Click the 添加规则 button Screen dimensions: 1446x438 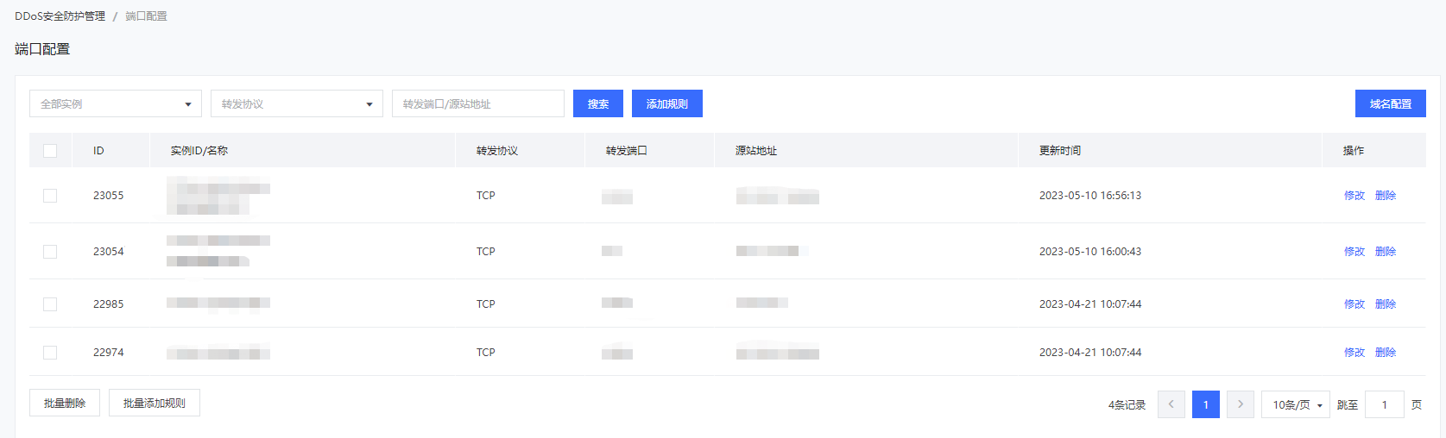click(x=666, y=104)
